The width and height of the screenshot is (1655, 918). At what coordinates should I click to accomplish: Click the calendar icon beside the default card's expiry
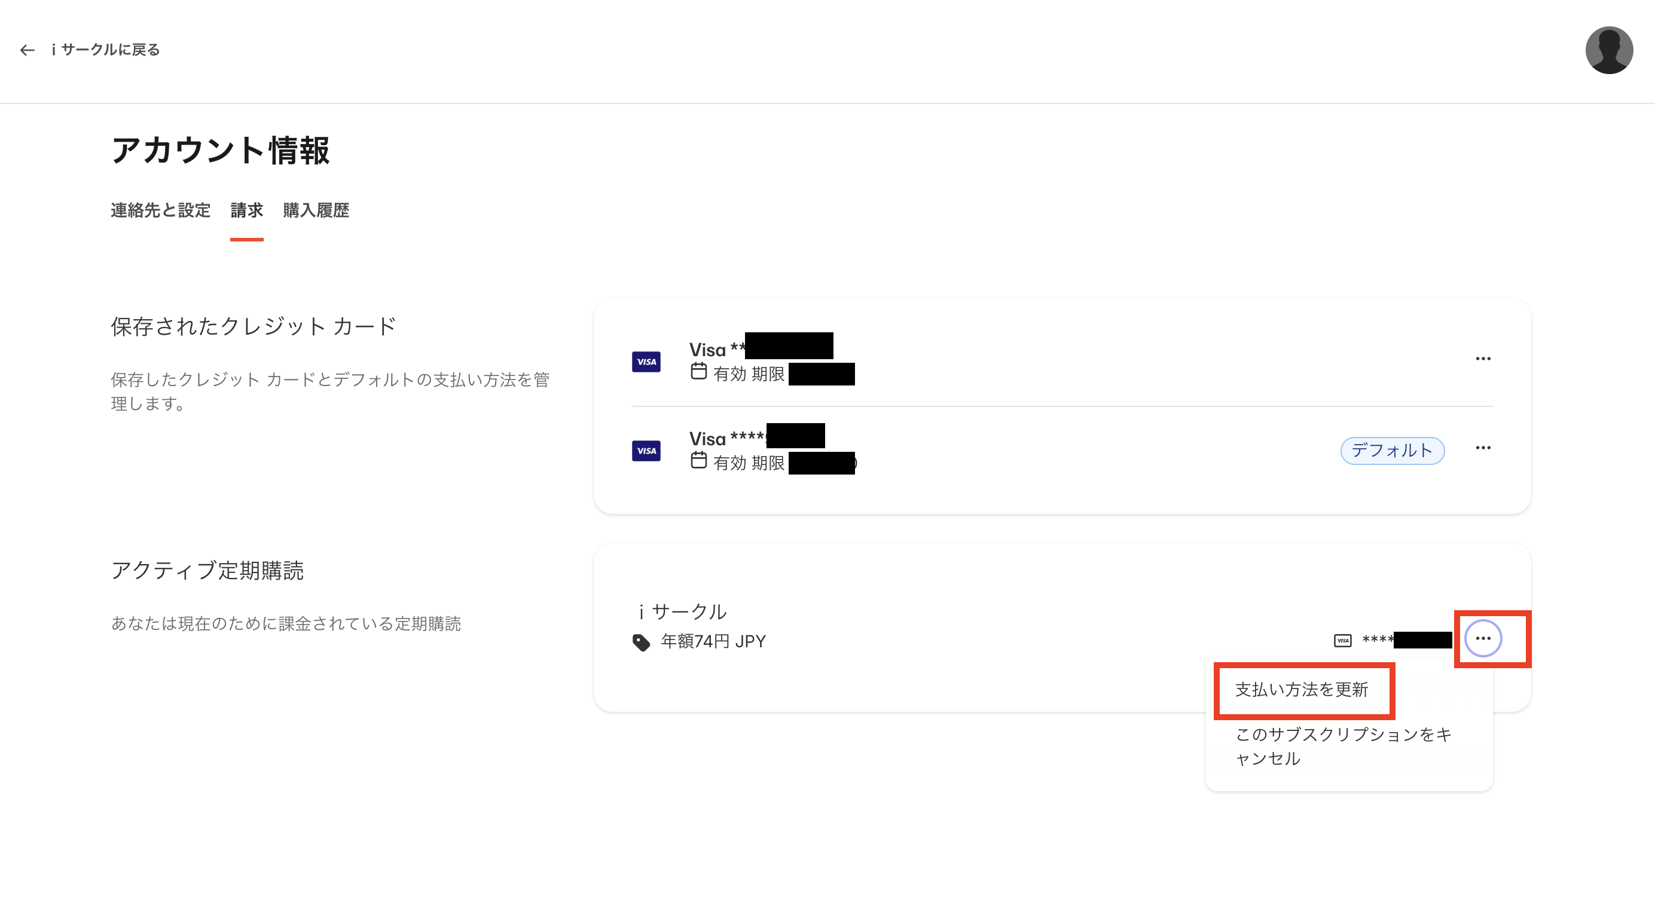(x=700, y=463)
